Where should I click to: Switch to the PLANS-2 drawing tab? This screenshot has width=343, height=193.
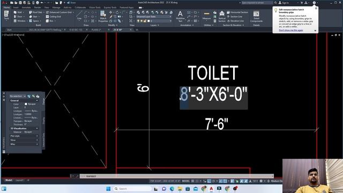(x=96, y=29)
